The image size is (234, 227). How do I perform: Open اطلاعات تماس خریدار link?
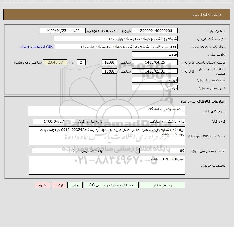(x=37, y=47)
